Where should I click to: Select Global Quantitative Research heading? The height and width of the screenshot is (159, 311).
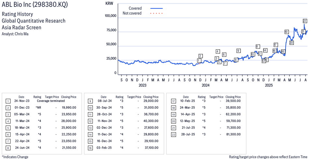tap(34, 21)
